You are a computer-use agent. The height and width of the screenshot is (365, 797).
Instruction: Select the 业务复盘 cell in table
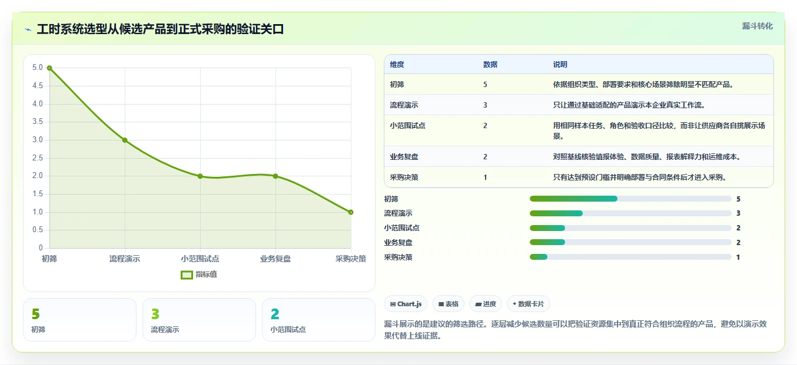404,157
